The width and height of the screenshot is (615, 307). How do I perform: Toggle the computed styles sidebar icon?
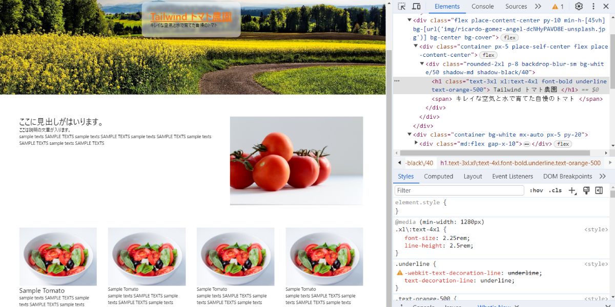pos(599,190)
